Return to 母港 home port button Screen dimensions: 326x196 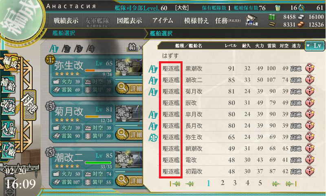tap(30, 105)
